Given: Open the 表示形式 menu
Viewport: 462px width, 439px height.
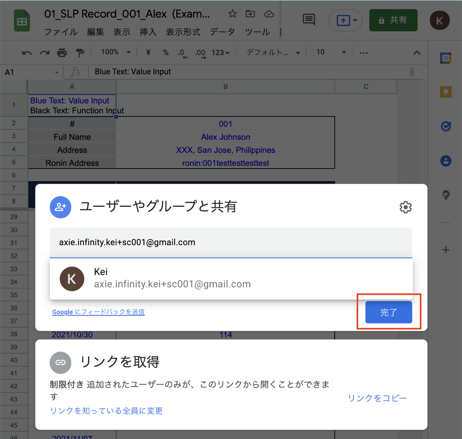Looking at the screenshot, I should pos(183,32).
